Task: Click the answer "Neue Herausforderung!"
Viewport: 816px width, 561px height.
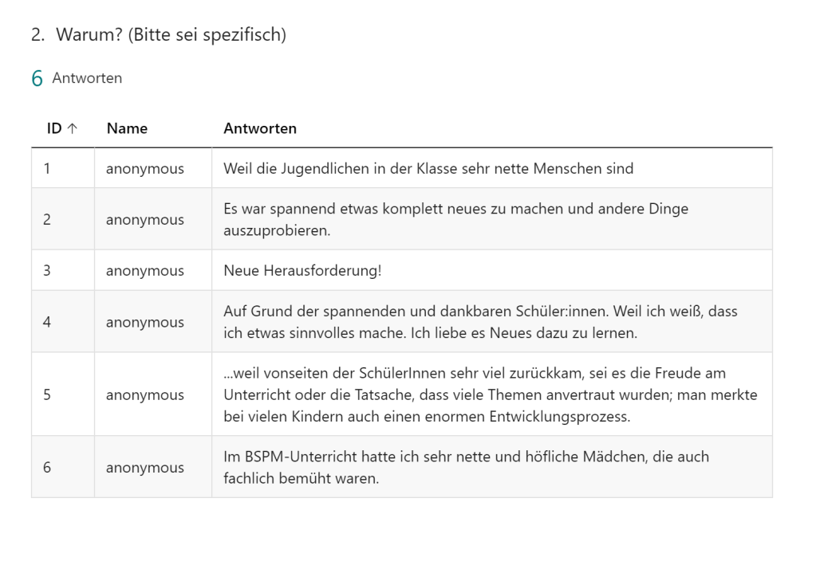Action: click(302, 270)
